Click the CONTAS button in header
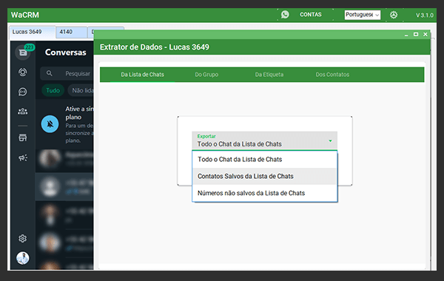The width and height of the screenshot is (444, 281). click(311, 15)
